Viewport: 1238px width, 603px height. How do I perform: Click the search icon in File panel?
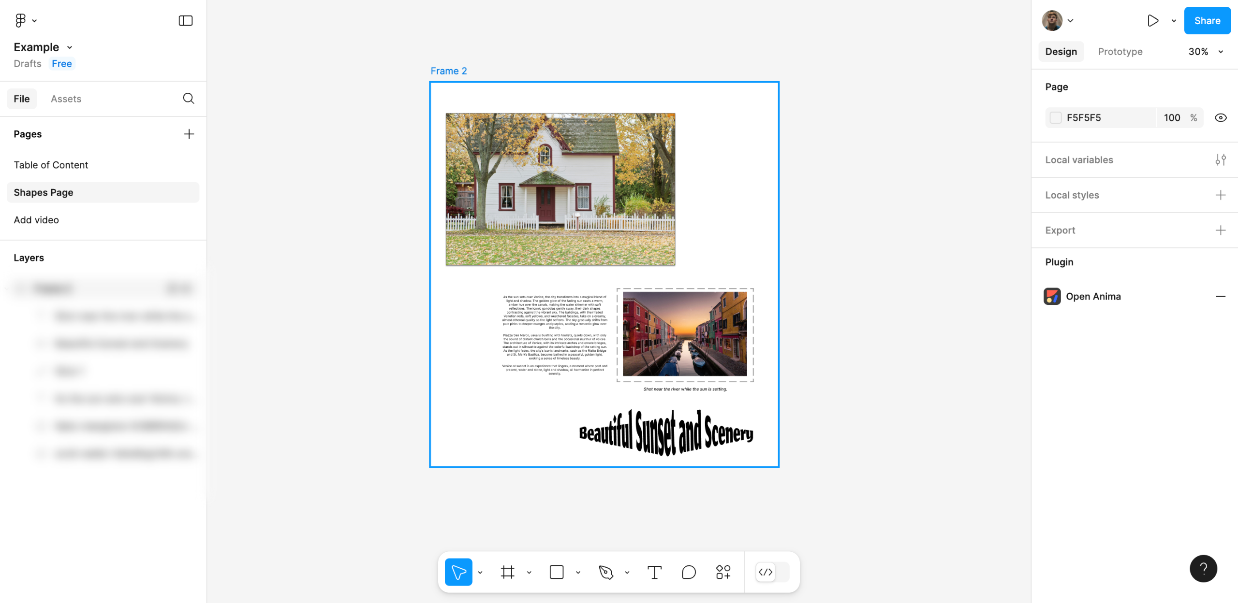tap(189, 99)
